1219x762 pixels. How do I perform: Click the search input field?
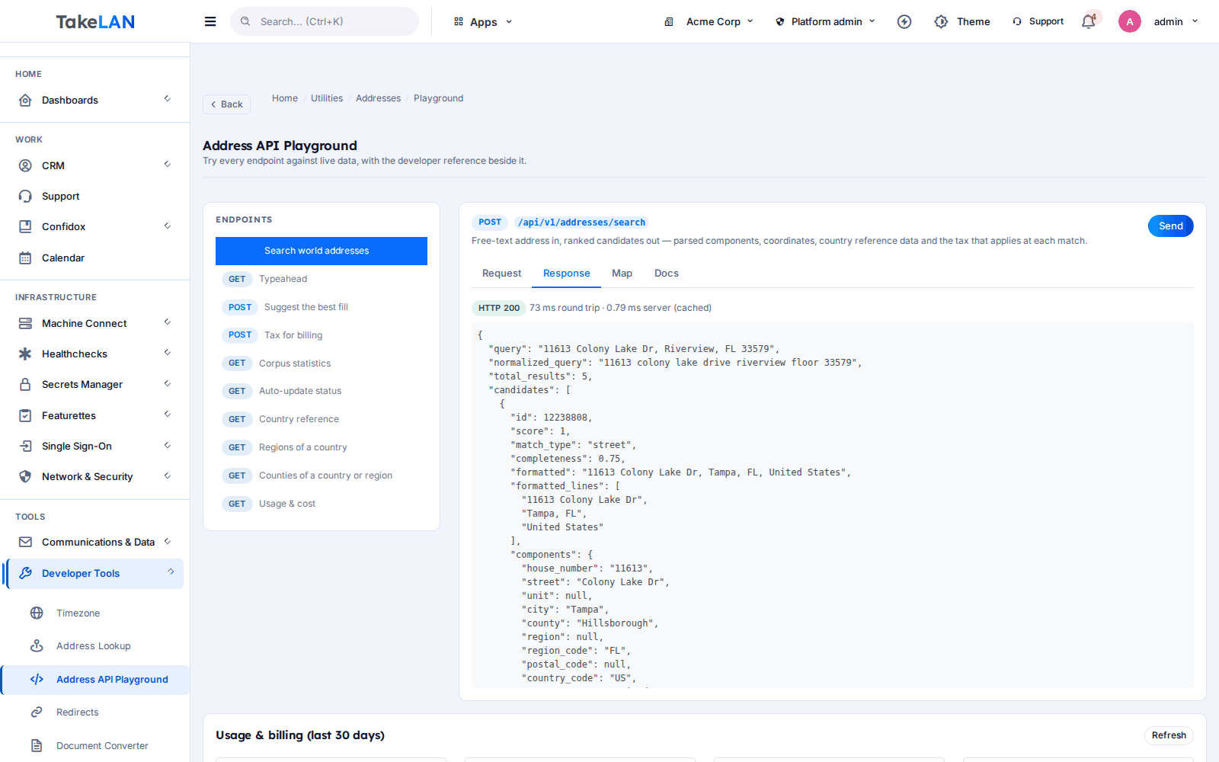[x=325, y=21]
